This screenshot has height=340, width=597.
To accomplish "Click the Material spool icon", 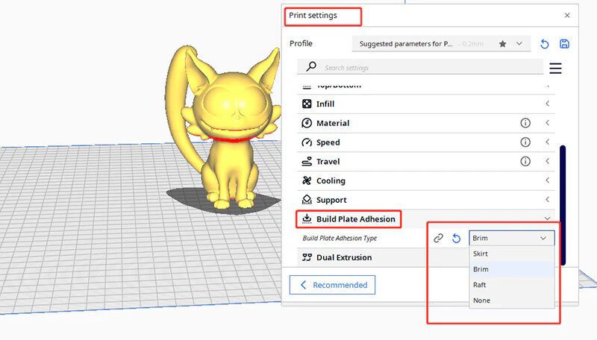I will [x=307, y=123].
